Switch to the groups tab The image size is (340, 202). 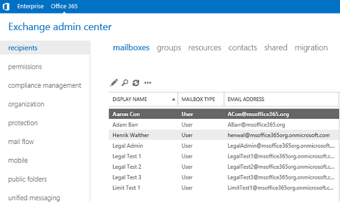pyautogui.click(x=169, y=48)
